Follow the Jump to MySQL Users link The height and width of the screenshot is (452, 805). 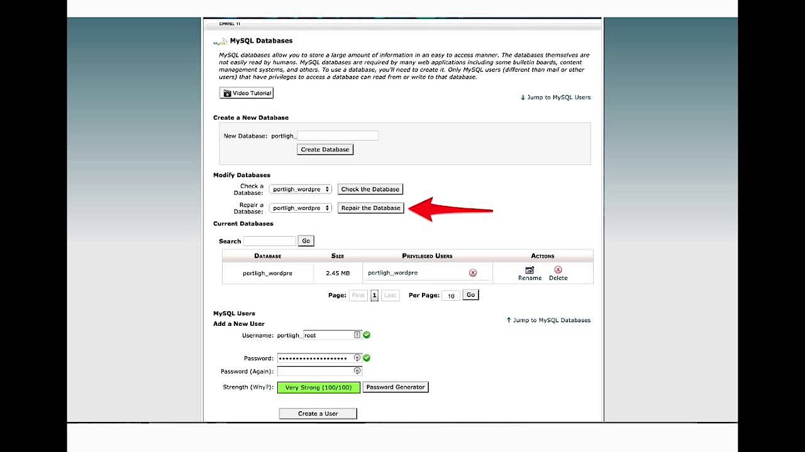click(x=555, y=97)
